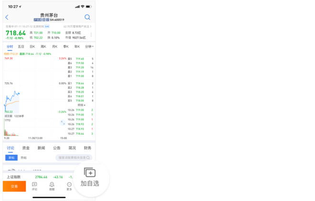Switch to the 周K chart tab
315x201 pixels.
point(43,47)
